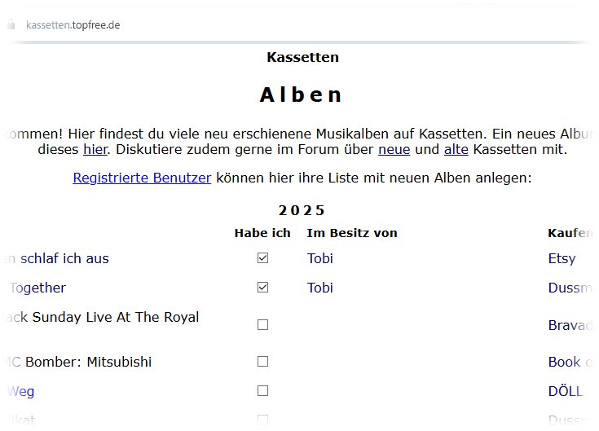The image size is (599, 431).
Task: Open the 'hier' link
Action: (x=94, y=150)
